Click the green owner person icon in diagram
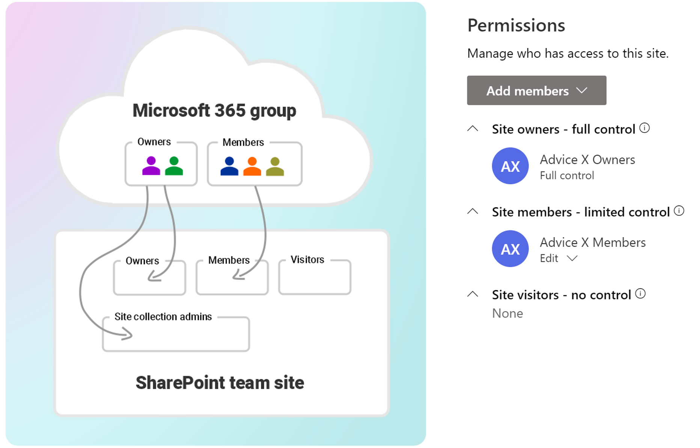This screenshot has height=448, width=700. [x=174, y=165]
